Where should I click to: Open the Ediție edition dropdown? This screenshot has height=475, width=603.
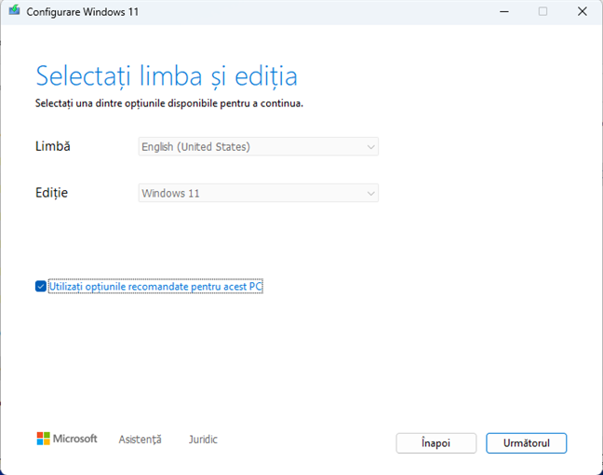[259, 193]
